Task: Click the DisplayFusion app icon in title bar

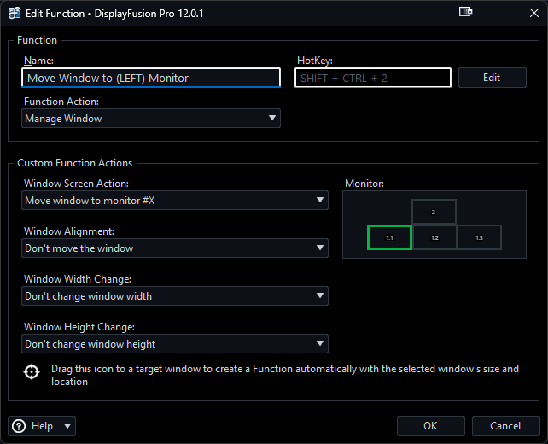Action: pos(15,14)
